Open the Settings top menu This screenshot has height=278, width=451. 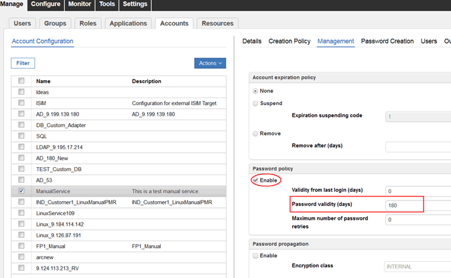tap(135, 4)
